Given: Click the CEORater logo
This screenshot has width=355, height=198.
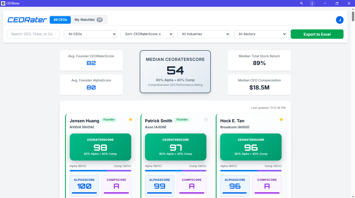Looking at the screenshot, I should pyautogui.click(x=27, y=20).
